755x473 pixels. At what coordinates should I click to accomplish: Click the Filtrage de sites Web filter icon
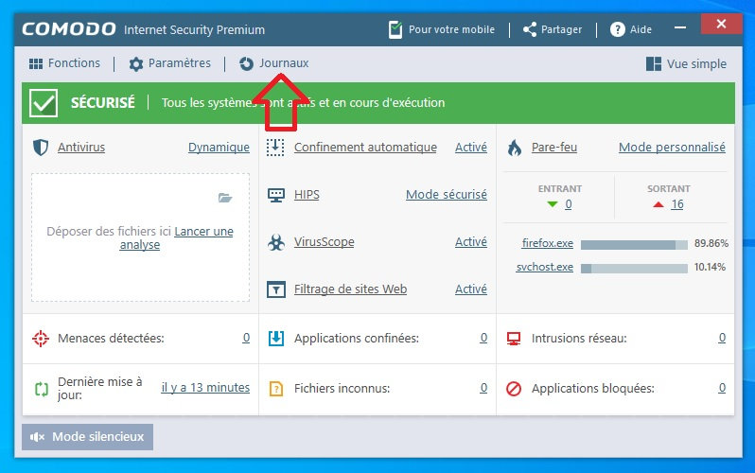coord(276,289)
